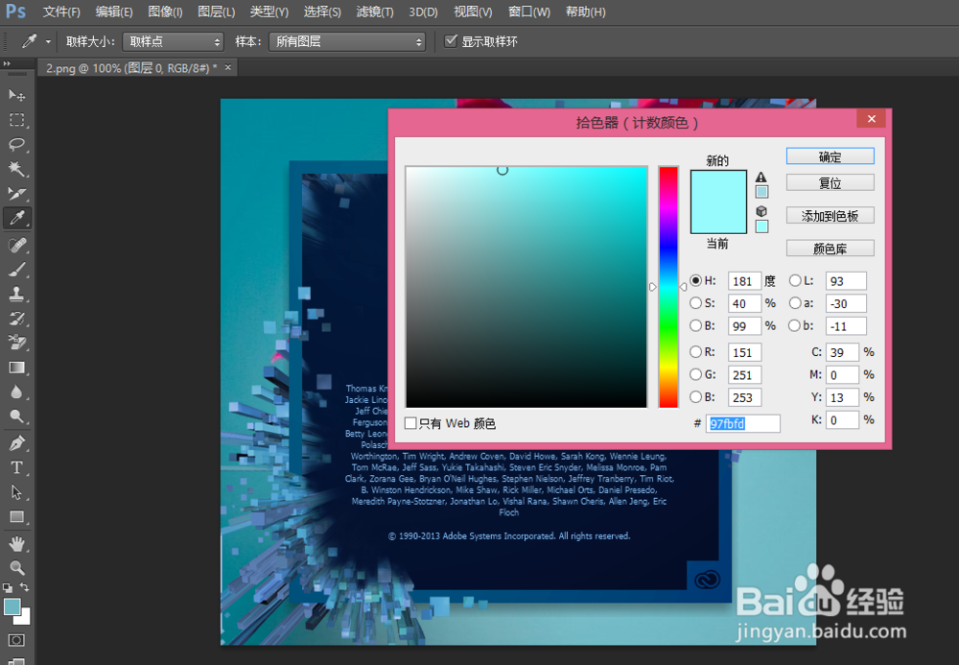Pick the Zoom tool from the toolbar
The image size is (959, 665).
[15, 568]
